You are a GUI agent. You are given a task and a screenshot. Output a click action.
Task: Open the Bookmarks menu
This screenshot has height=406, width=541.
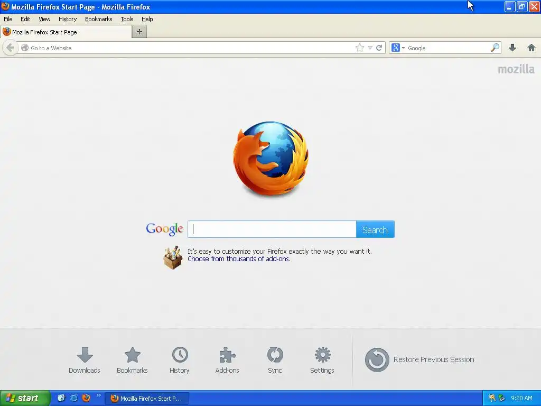point(98,19)
